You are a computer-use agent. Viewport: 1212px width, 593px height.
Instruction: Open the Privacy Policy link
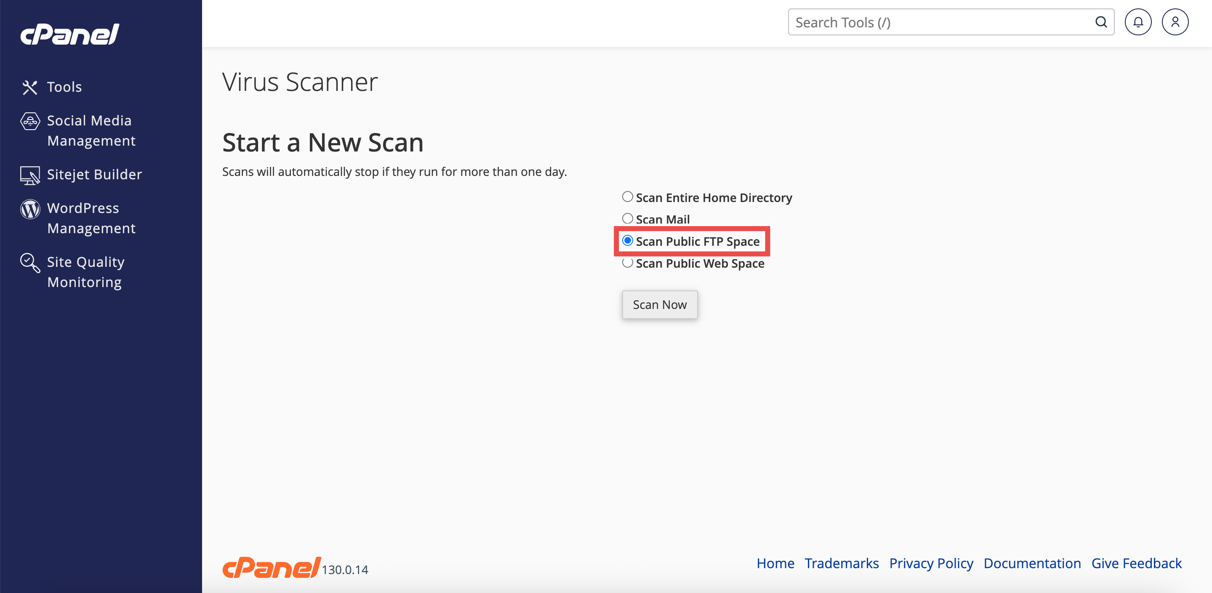point(931,563)
